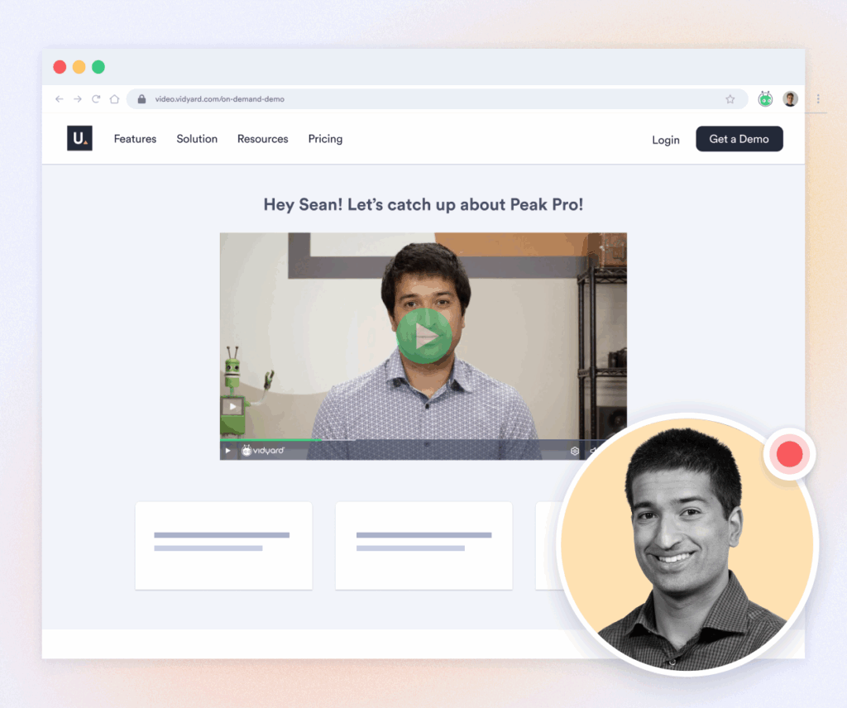Click the red record button
This screenshot has height=708, width=847.
(x=789, y=453)
